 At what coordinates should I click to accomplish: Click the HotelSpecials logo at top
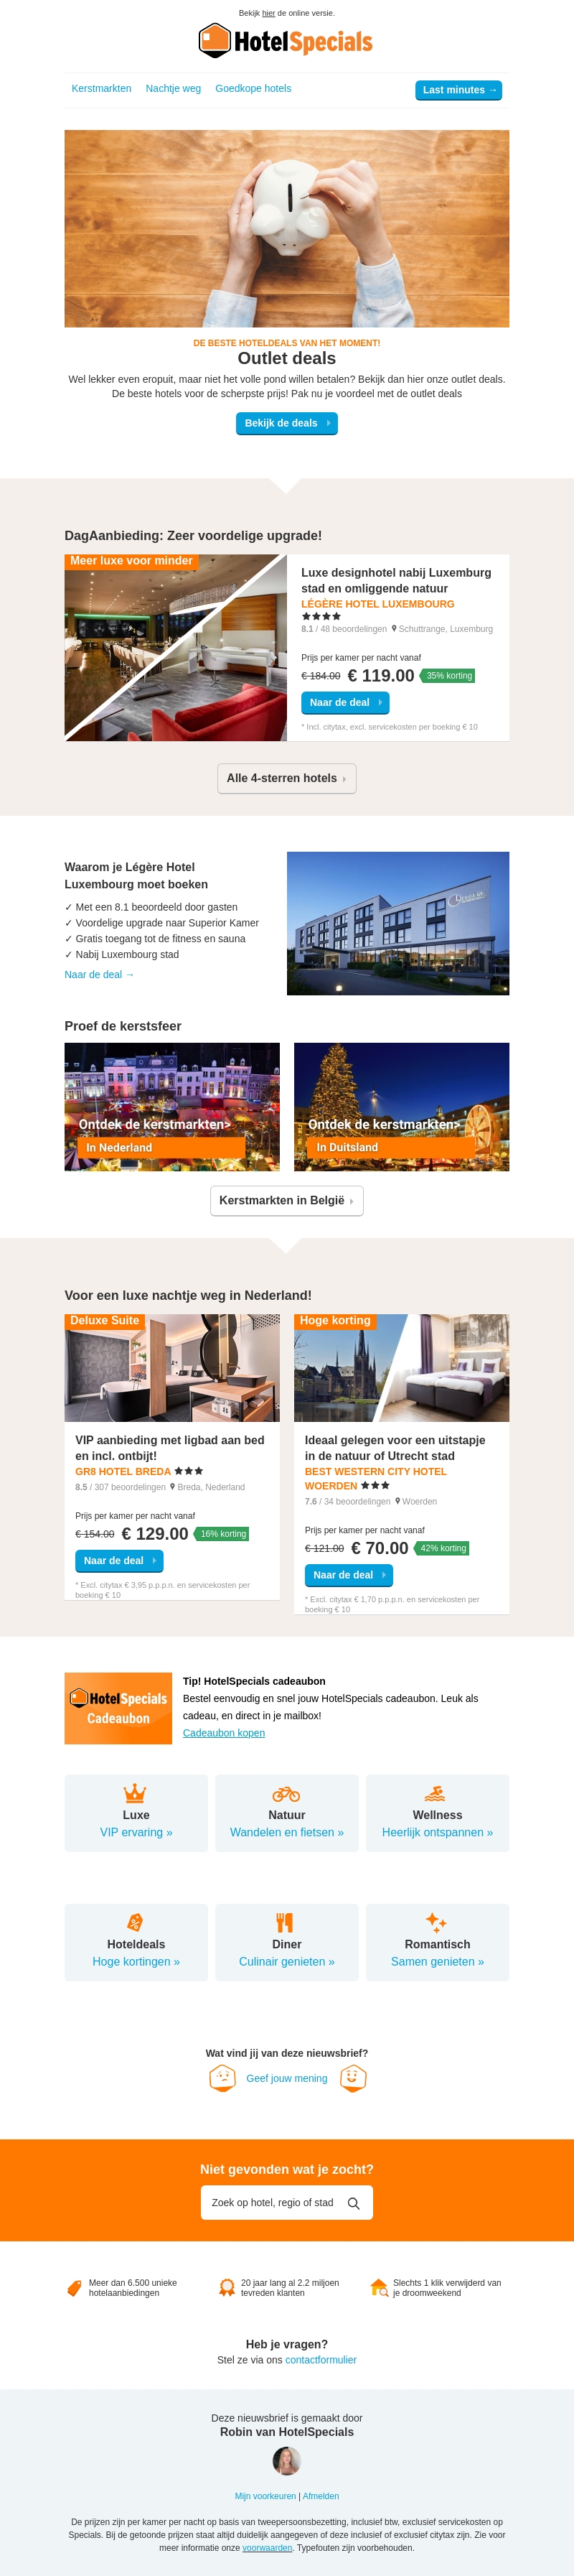[x=286, y=41]
